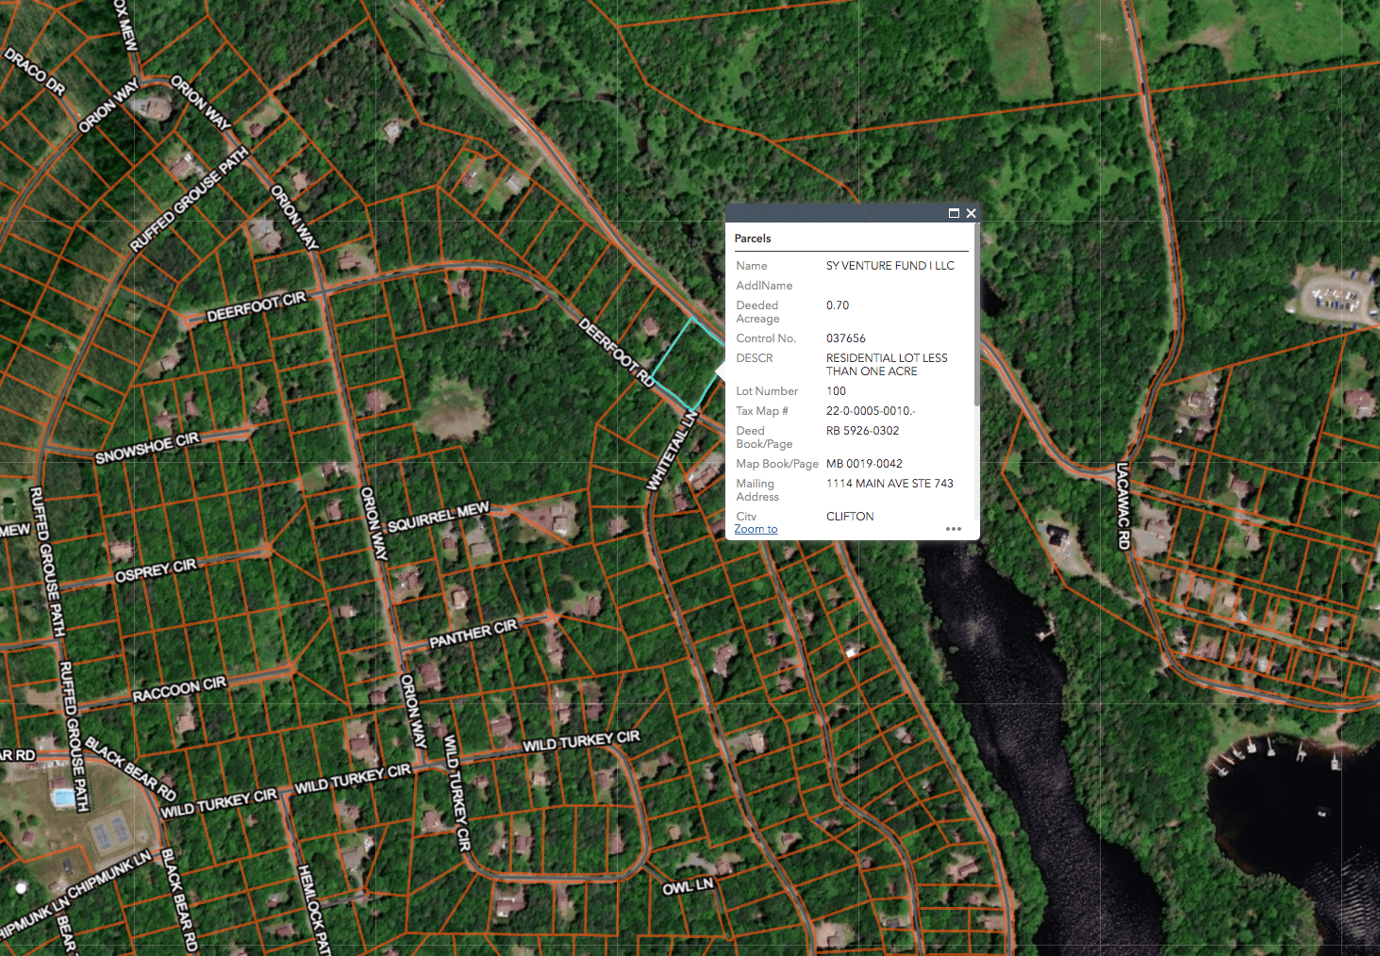The image size is (1380, 956).
Task: Click the DEERFOOT CIR street label
Action: [257, 306]
